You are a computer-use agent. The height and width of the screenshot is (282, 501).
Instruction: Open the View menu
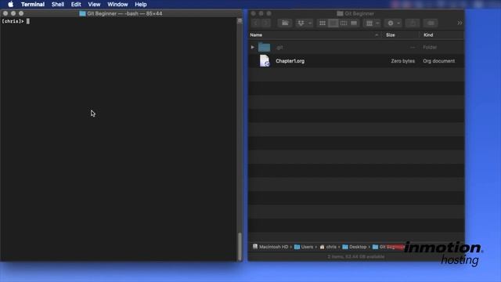(94, 4)
